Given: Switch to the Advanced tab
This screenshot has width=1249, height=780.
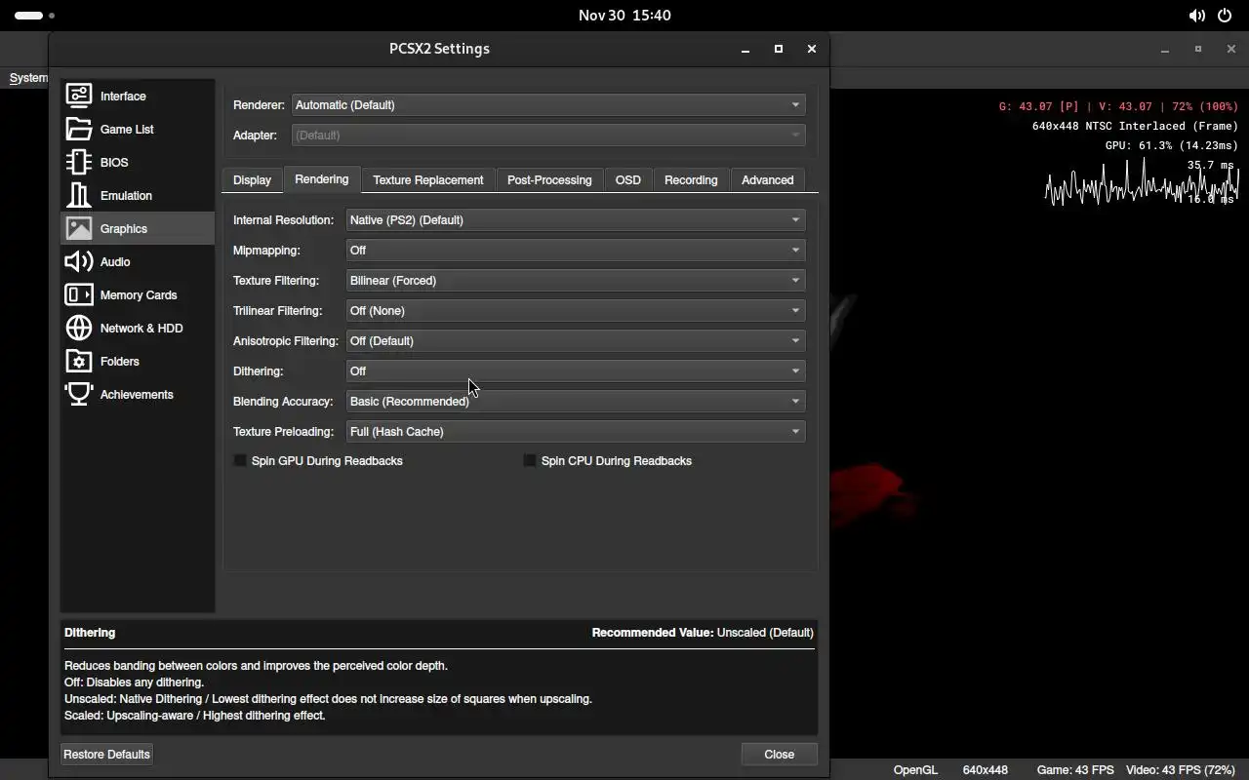Looking at the screenshot, I should (x=767, y=179).
